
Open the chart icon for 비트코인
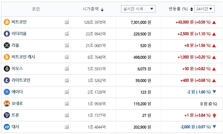[66, 22]
